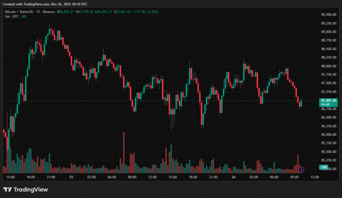This screenshot has height=198, width=342.
Task: Click the Bitcoin / TetherUS symbol title
Action: pos(20,12)
